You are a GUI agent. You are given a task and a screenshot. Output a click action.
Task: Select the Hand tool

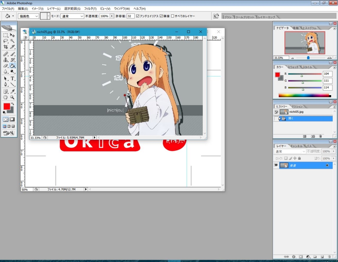coord(6,97)
